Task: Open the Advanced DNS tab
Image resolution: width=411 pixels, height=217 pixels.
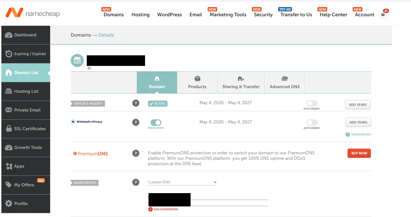Action: (285, 82)
